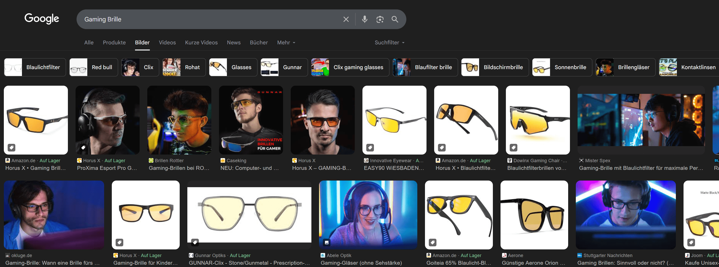719x267 pixels.
Task: Open 'Gaming-Gläser (ohne Sehstärke)' result link
Action: (x=361, y=263)
